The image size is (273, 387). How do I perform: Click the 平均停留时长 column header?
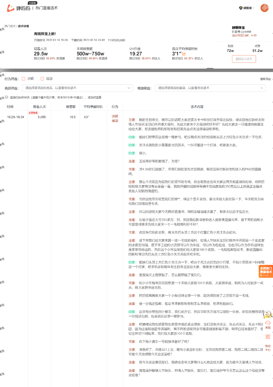pyautogui.click(x=93, y=107)
